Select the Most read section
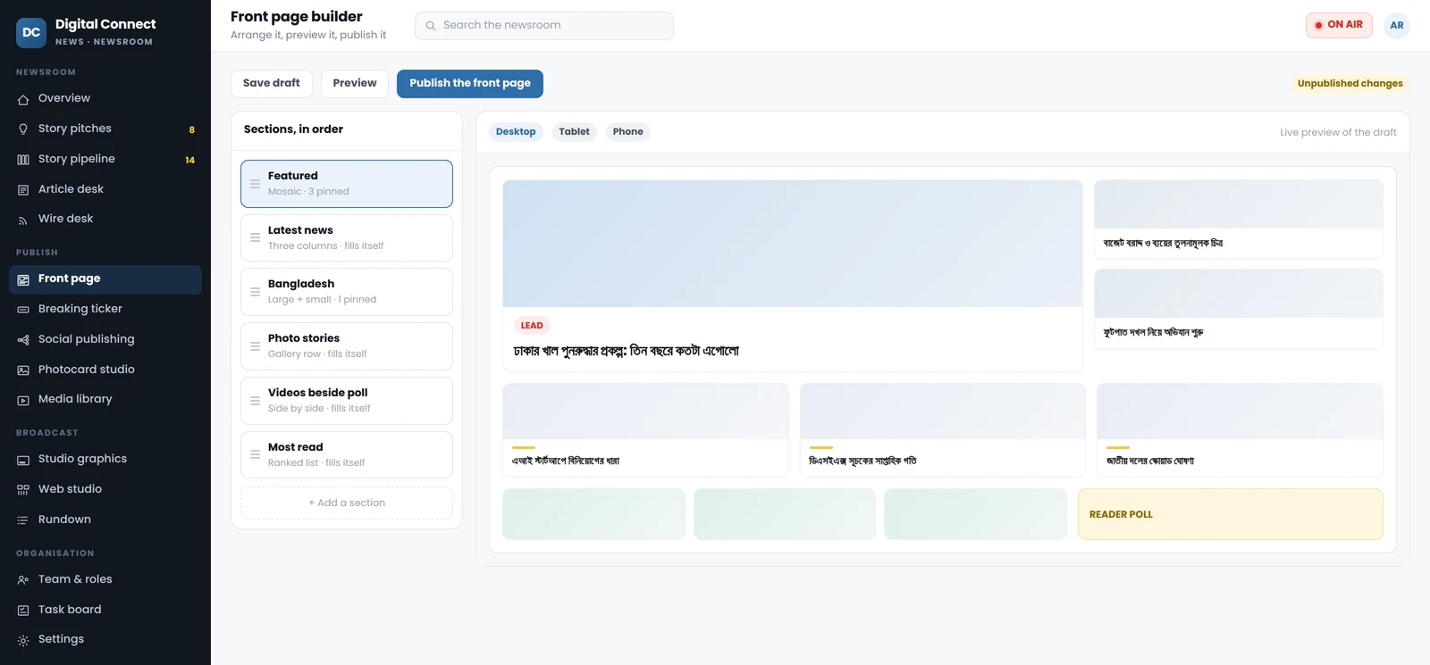This screenshot has width=1430, height=665. pos(347,455)
